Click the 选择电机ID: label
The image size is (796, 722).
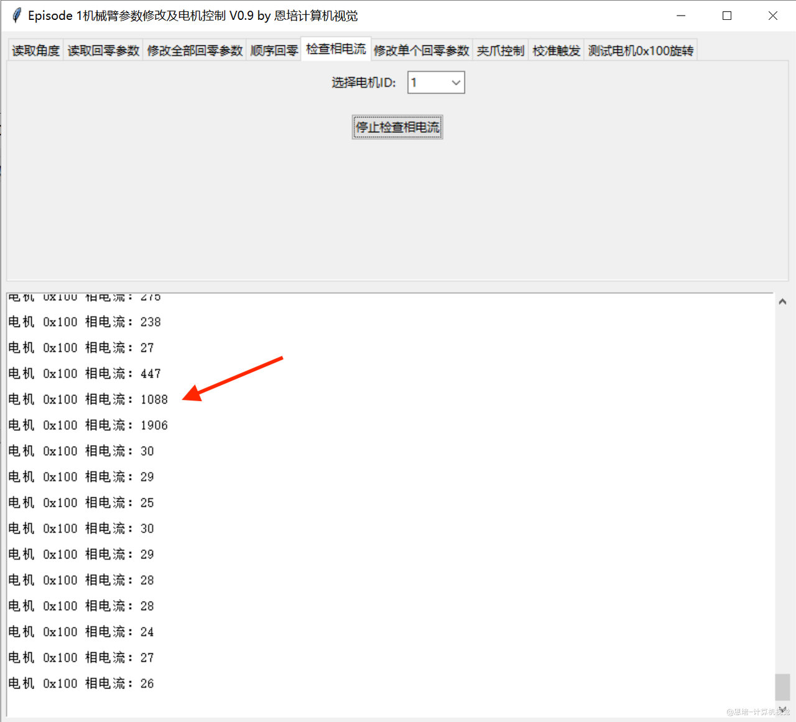(x=364, y=82)
